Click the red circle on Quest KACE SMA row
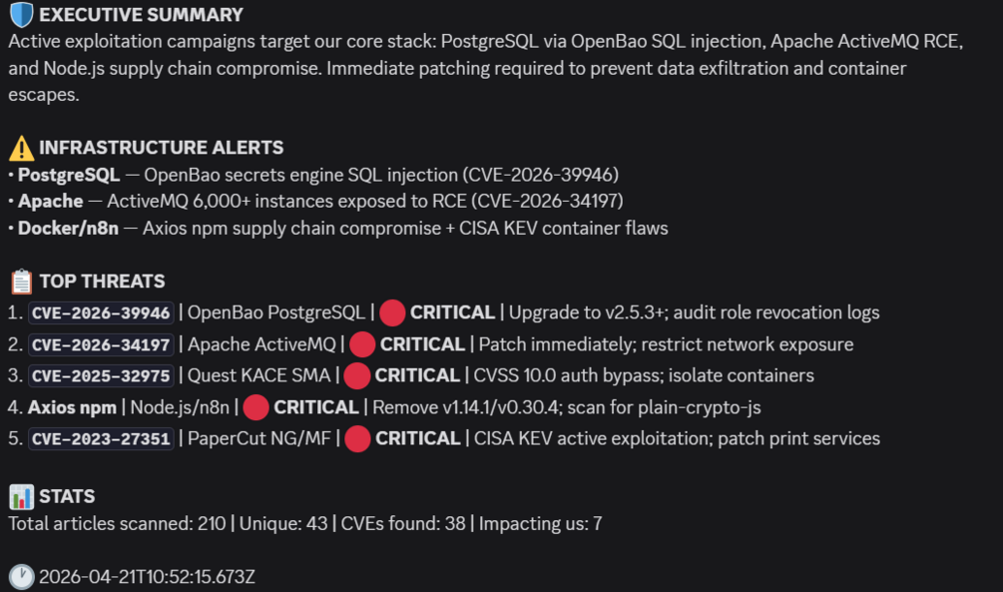The height and width of the screenshot is (592, 1003). pyautogui.click(x=357, y=375)
